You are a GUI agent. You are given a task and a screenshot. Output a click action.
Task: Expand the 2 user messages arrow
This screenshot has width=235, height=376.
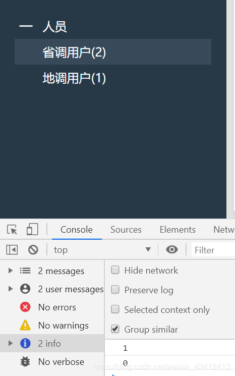click(x=10, y=289)
